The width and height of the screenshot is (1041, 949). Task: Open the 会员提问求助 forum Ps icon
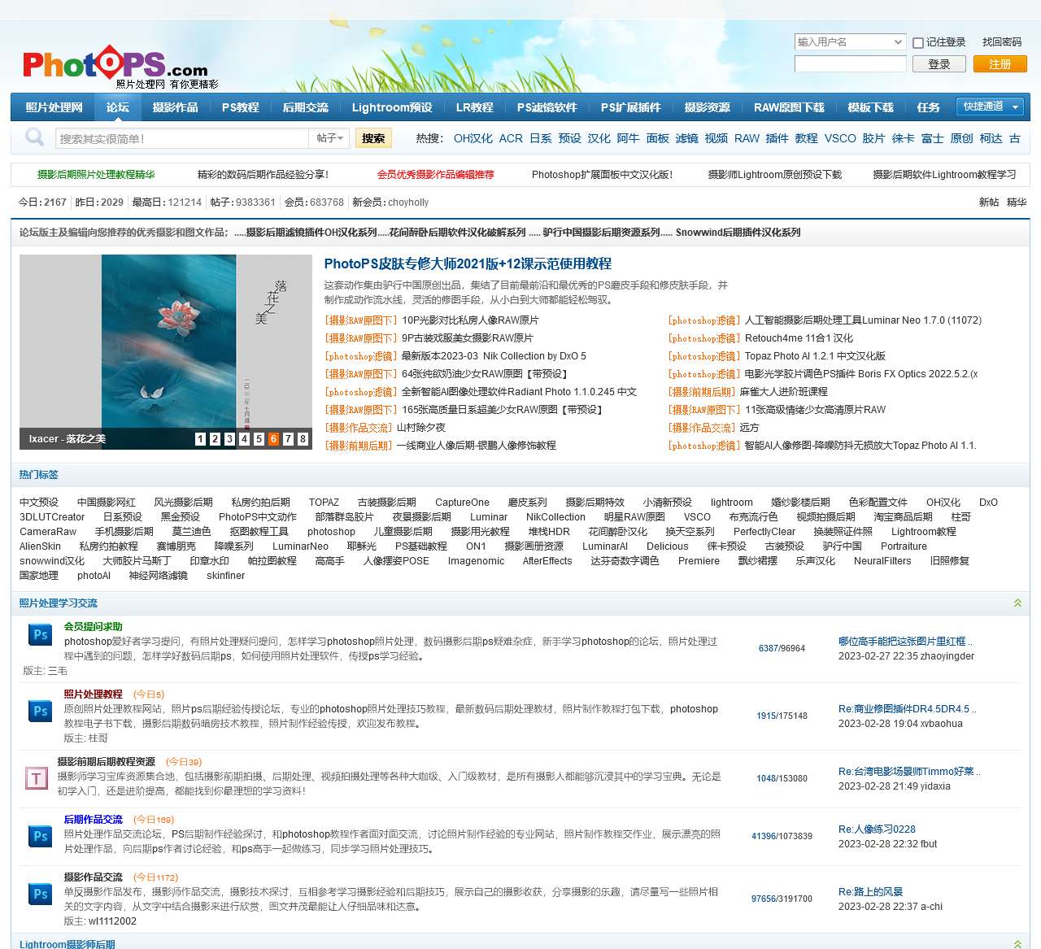(x=41, y=635)
